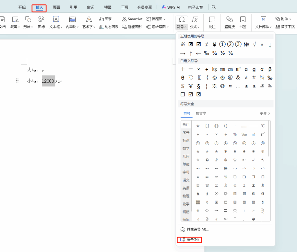The height and width of the screenshot is (252, 297).
Task: Insert checked box symbol from recent symbols
Action: click(x=199, y=44)
